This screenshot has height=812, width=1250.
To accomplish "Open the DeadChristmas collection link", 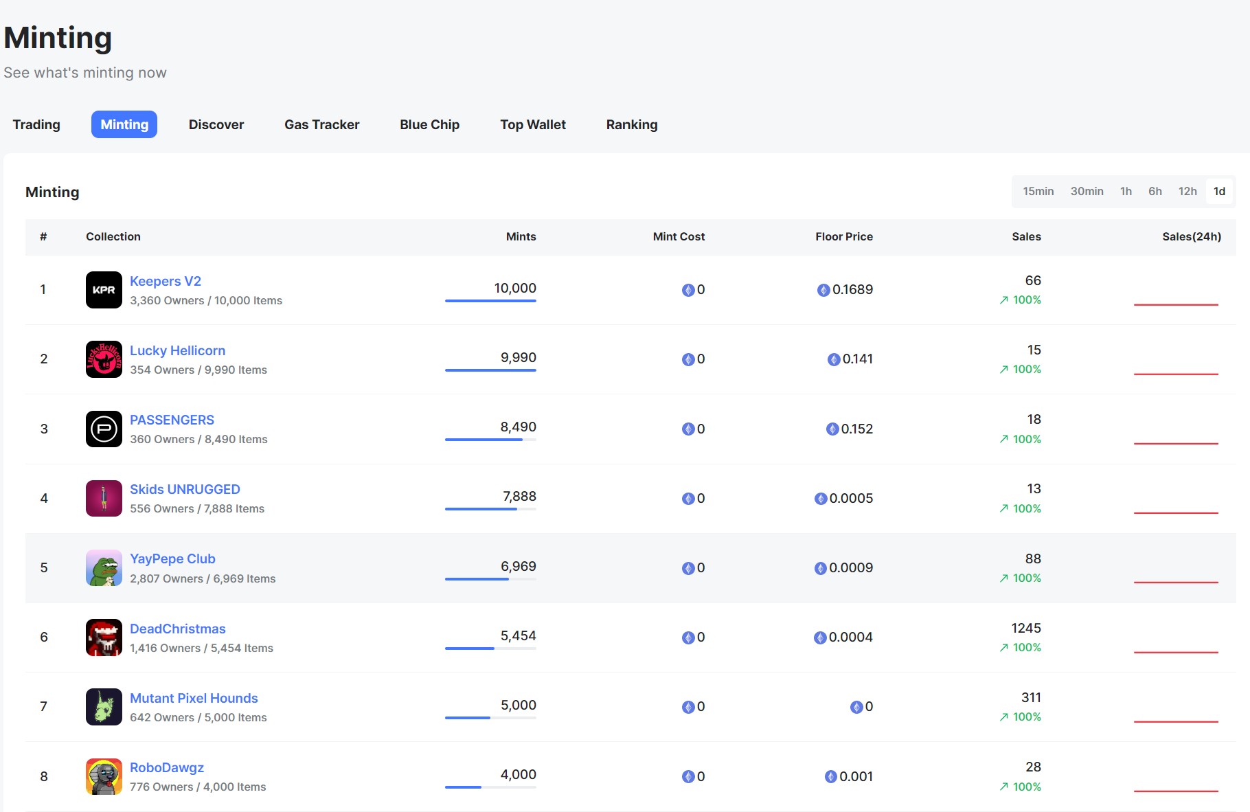I will tap(178, 629).
